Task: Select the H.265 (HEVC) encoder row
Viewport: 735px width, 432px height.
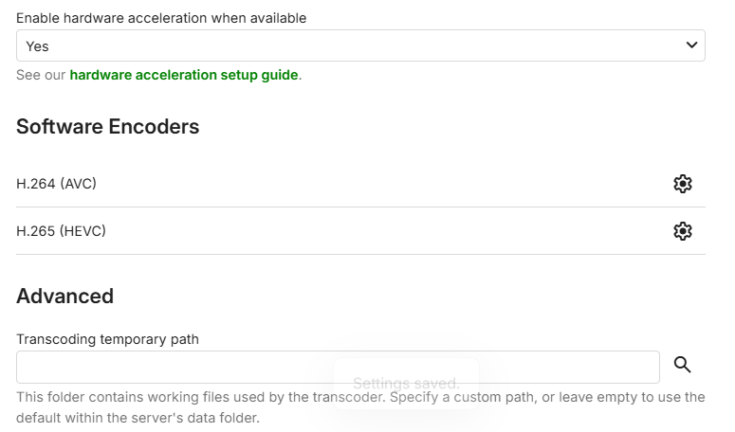Action: point(341,231)
